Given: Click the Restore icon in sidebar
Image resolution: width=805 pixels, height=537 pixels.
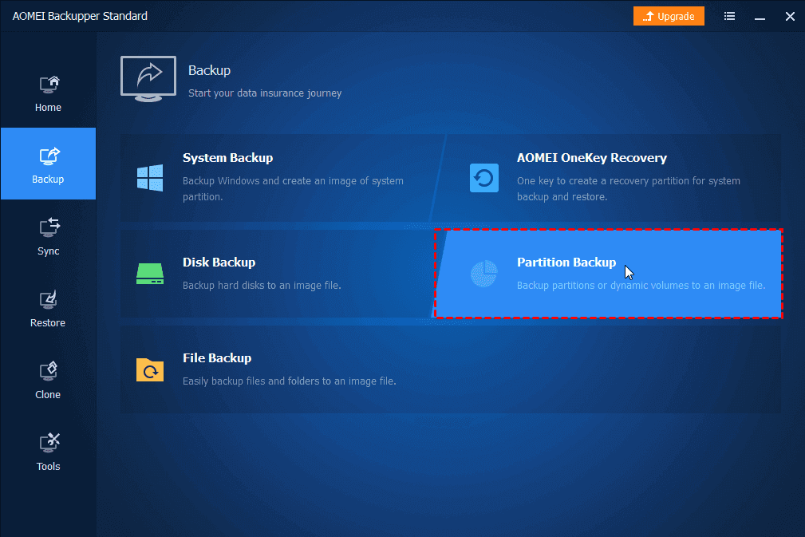Looking at the screenshot, I should pyautogui.click(x=49, y=300).
